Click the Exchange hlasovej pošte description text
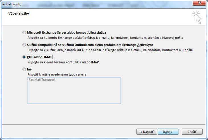 (105, 38)
